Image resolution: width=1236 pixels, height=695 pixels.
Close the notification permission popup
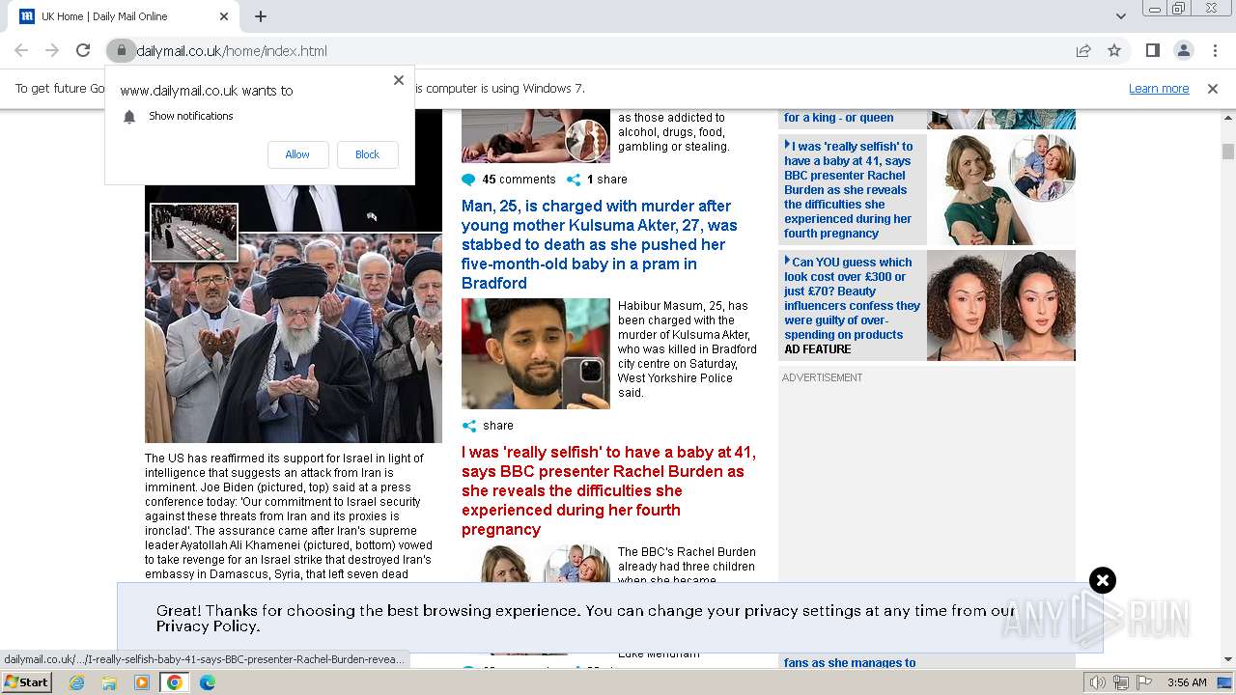tap(398, 80)
